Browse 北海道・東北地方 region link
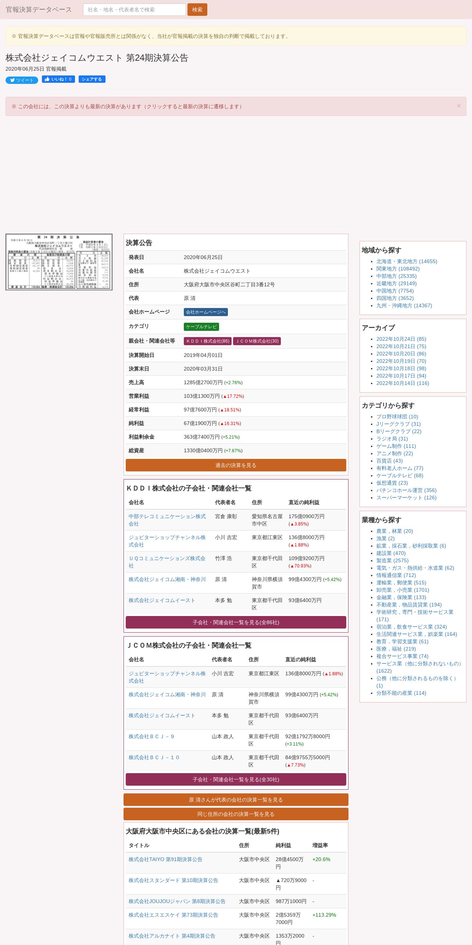 [407, 261]
